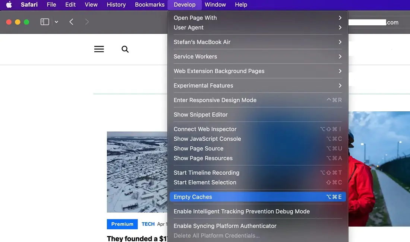Click the Premium badge
This screenshot has width=410, height=242.
pos(122,224)
